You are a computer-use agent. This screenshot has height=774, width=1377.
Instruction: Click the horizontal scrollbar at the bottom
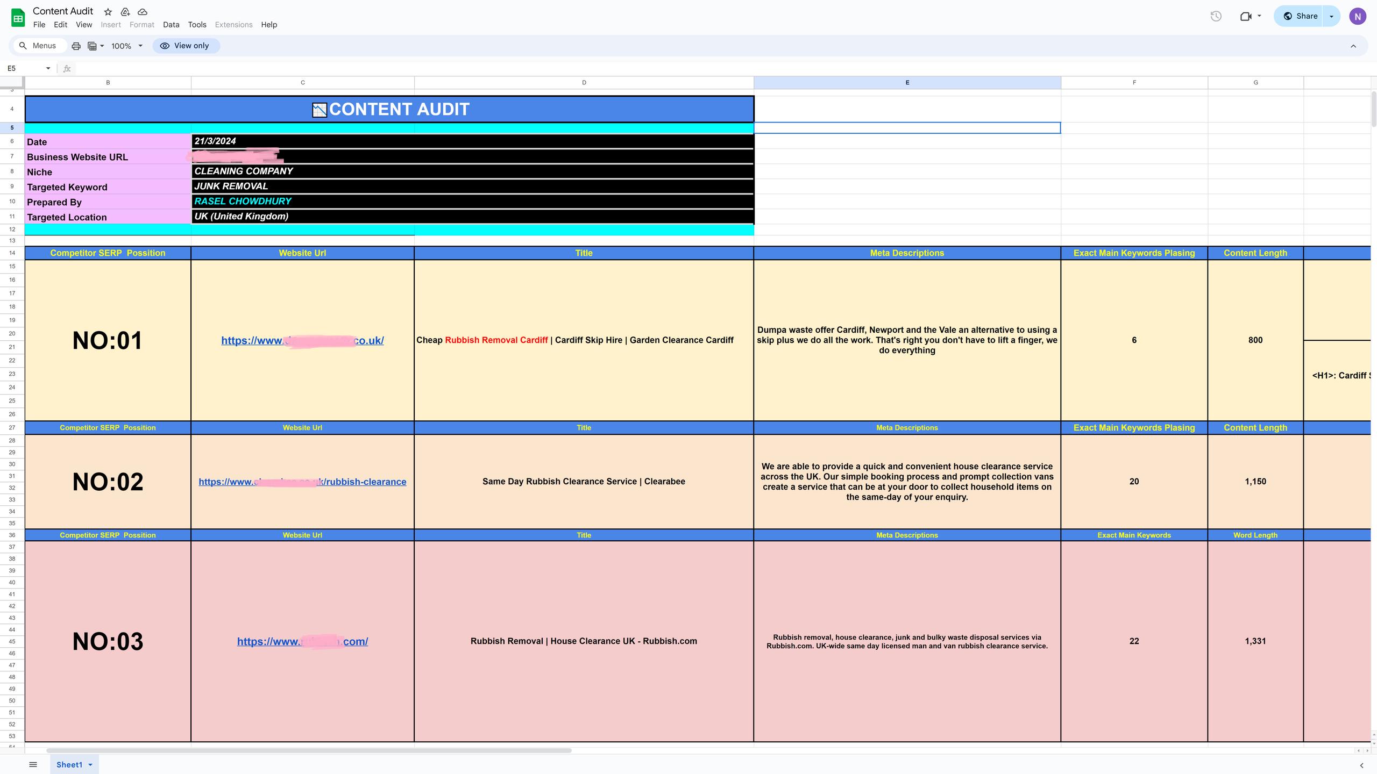pos(309,750)
